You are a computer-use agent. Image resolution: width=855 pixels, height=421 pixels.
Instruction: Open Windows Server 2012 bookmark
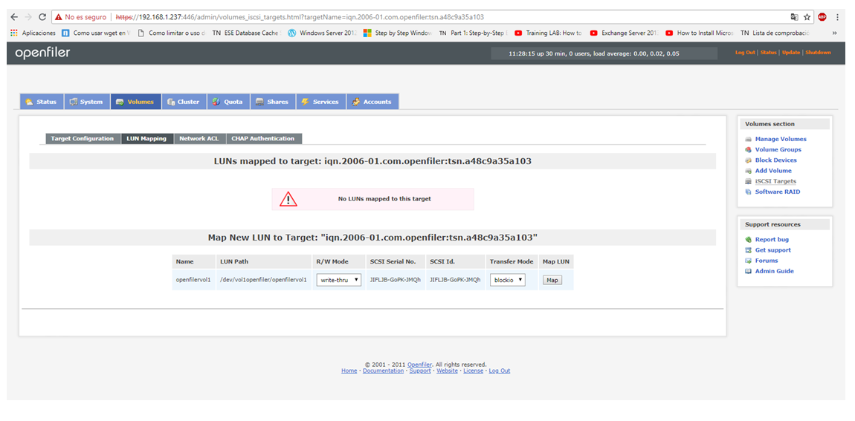click(322, 33)
